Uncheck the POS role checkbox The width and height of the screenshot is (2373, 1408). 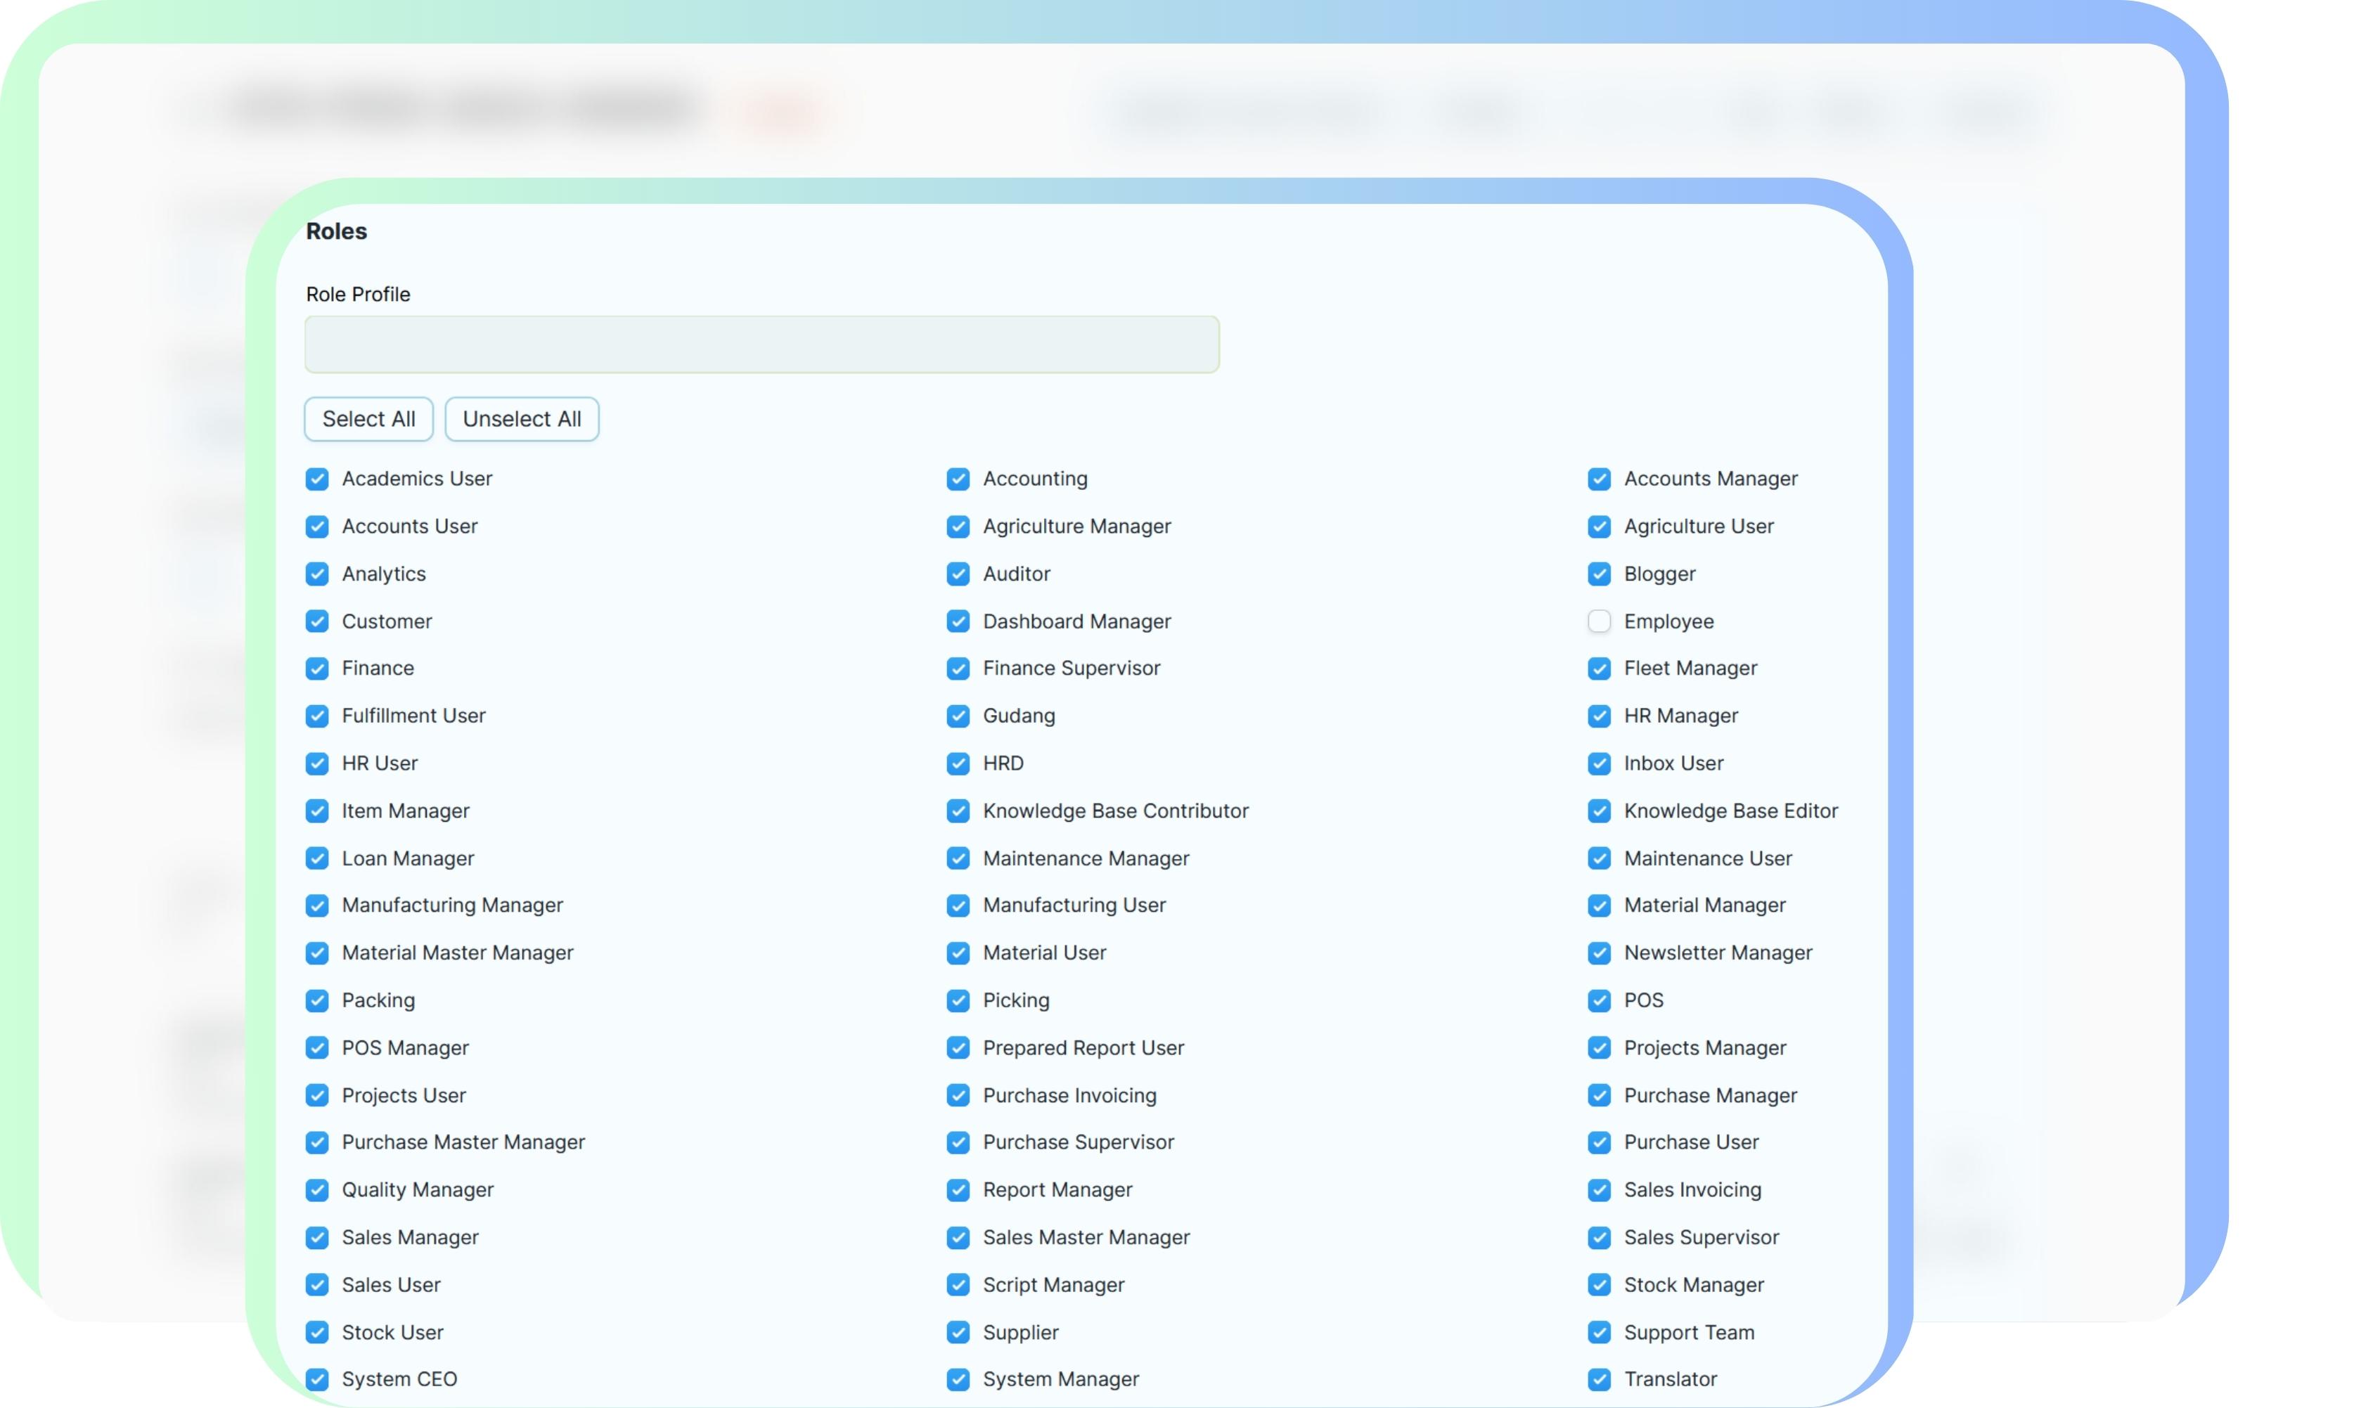(x=1599, y=1000)
